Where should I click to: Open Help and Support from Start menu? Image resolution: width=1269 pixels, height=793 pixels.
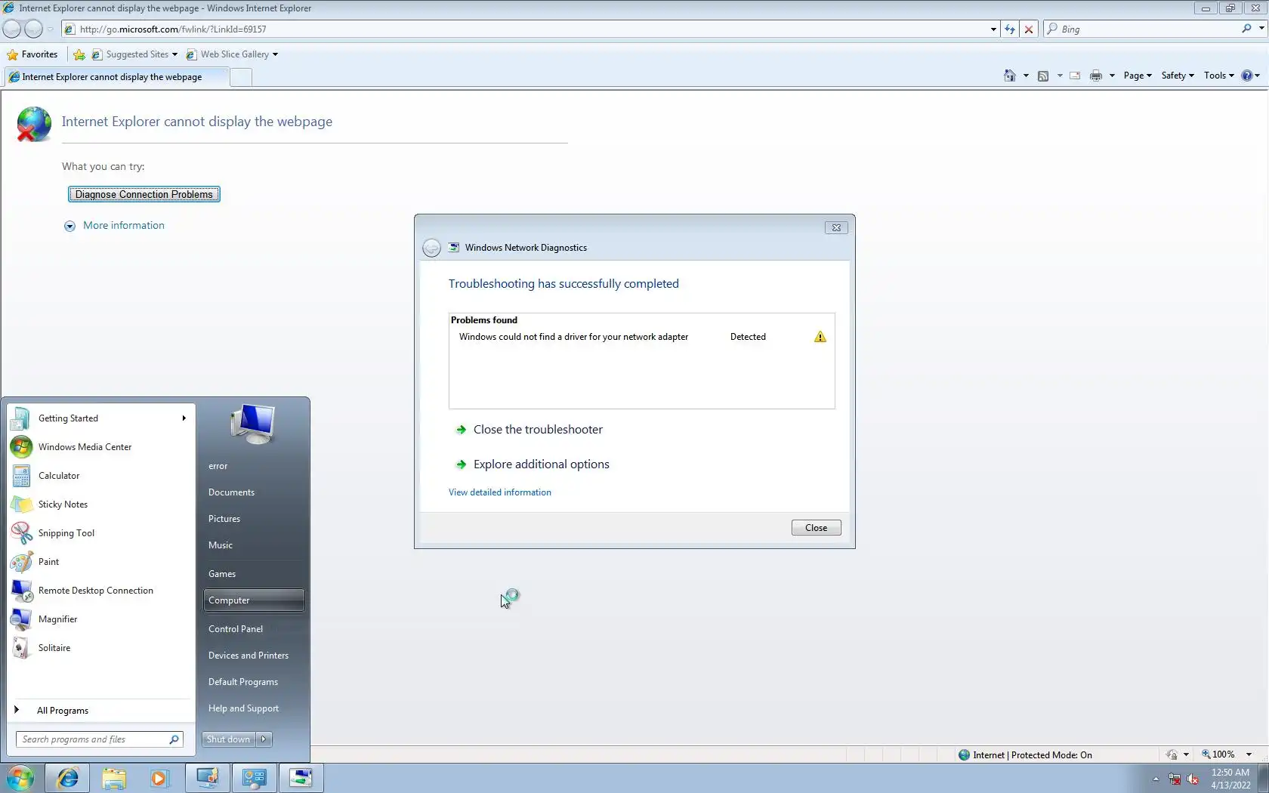pos(254,708)
